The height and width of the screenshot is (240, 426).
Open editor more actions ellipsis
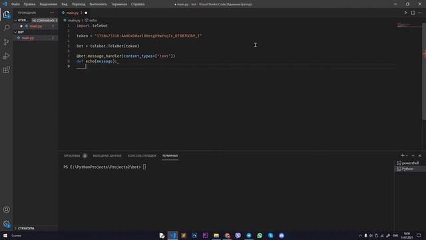click(420, 13)
